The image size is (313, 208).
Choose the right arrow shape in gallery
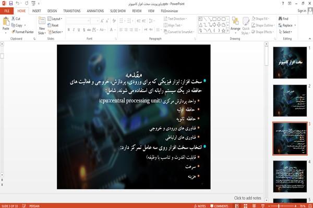coord(214,25)
